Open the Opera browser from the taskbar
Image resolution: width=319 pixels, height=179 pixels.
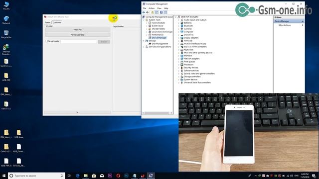click(x=118, y=176)
